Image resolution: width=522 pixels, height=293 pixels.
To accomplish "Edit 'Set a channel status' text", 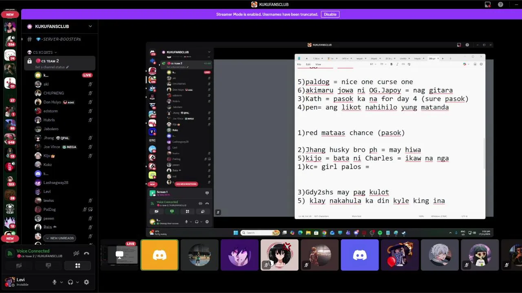I will pyautogui.click(x=52, y=67).
